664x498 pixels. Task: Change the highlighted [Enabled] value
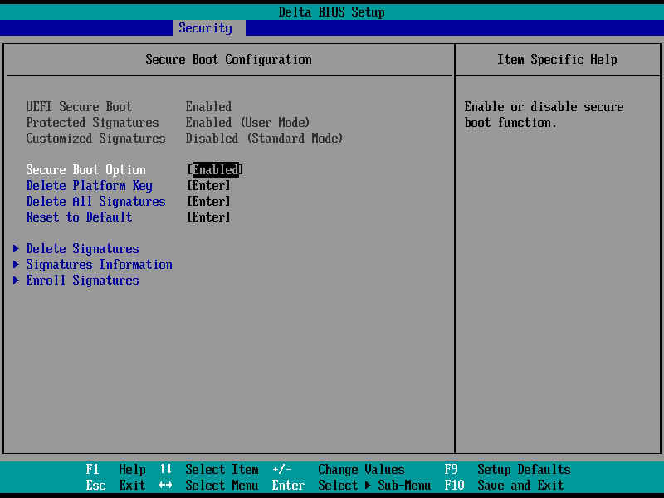[215, 170]
